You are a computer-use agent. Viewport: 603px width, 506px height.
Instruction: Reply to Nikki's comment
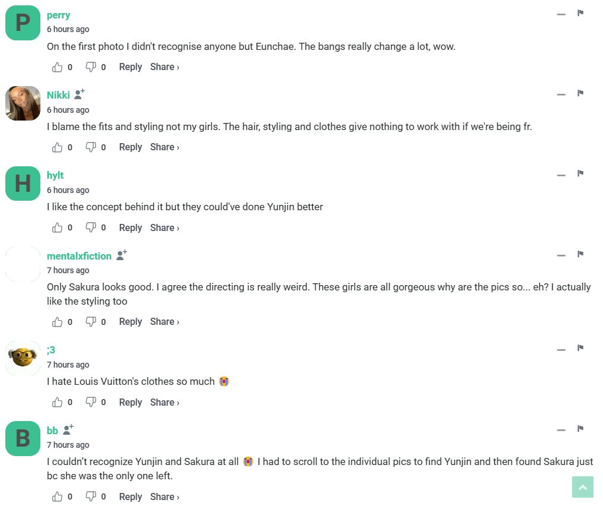pyautogui.click(x=130, y=147)
